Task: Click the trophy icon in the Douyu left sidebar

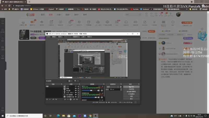Action: pos(3,56)
